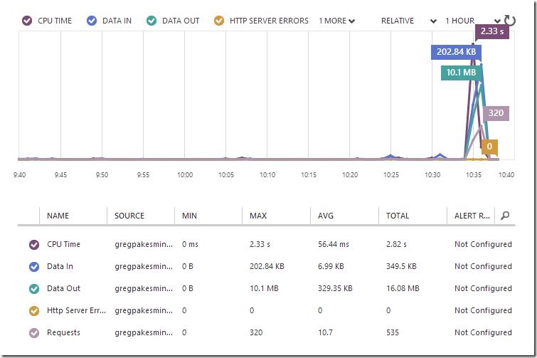
Task: Toggle the HTTP SERVER ERRORS checkmark above the chart
Action: click(x=219, y=21)
